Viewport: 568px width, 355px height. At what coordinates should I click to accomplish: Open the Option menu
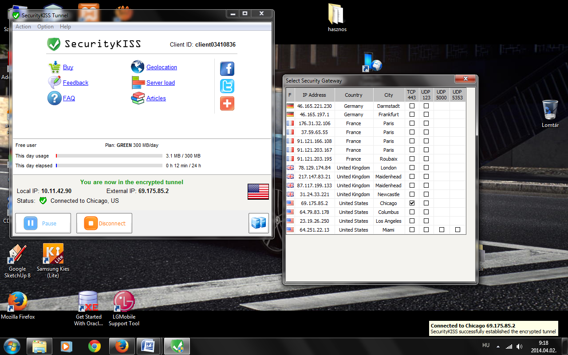45,27
